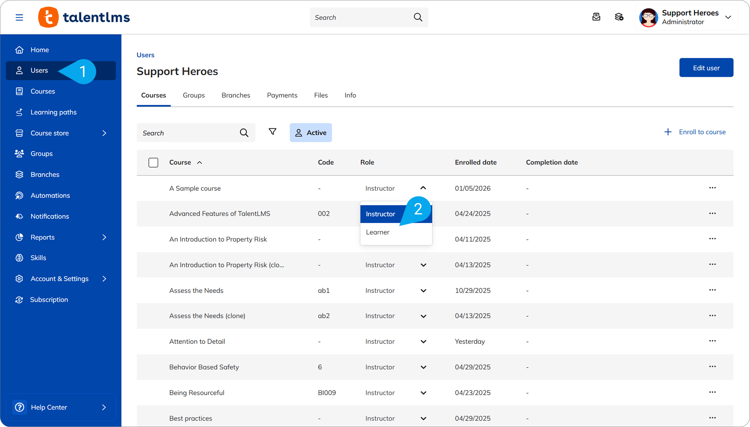Switch to the Branches tab
Viewport: 750px width, 427px height.
tap(236, 95)
